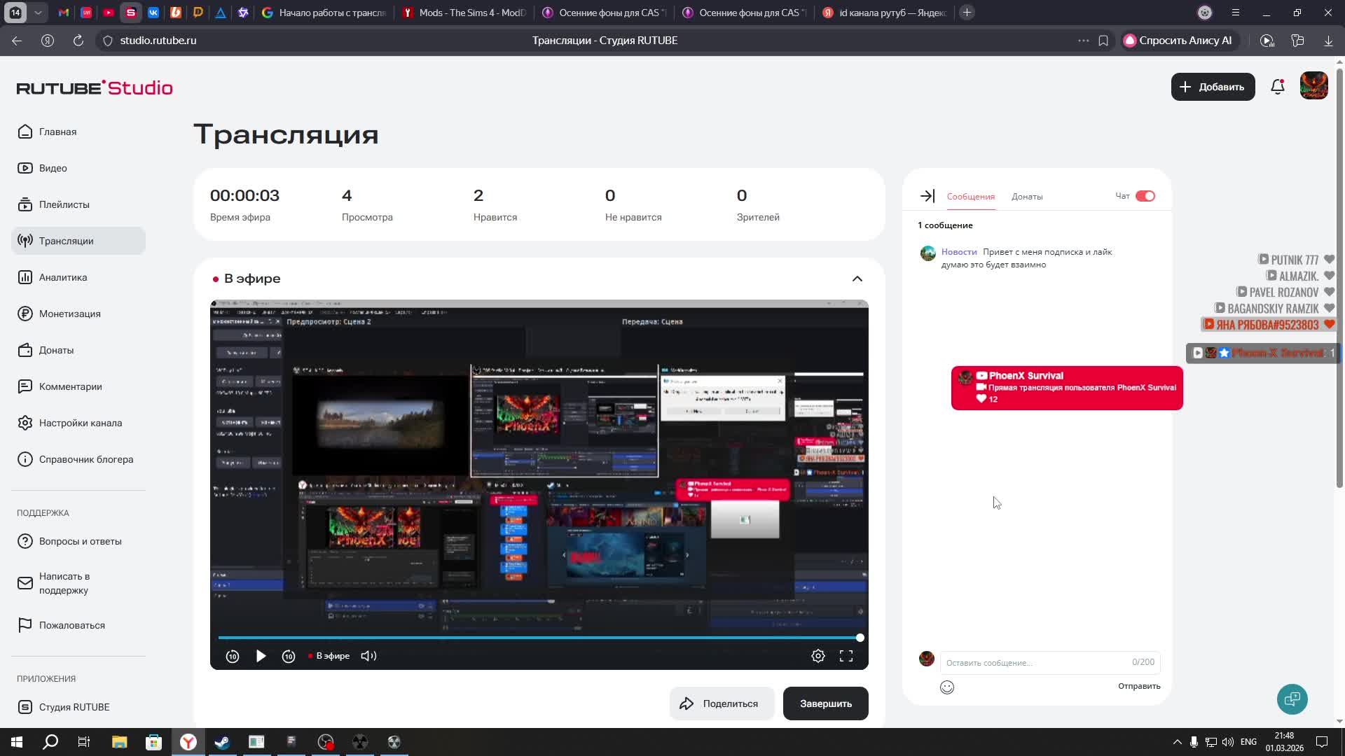Collapse chat panel with arrow icon
The width and height of the screenshot is (1345, 756).
pos(927,196)
